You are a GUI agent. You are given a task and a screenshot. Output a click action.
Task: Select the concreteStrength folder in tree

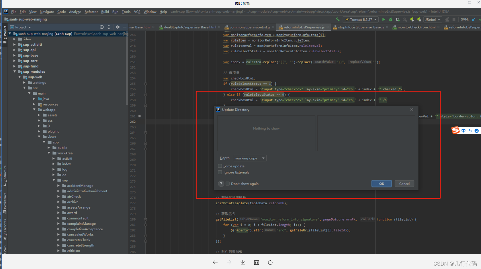(x=81, y=246)
